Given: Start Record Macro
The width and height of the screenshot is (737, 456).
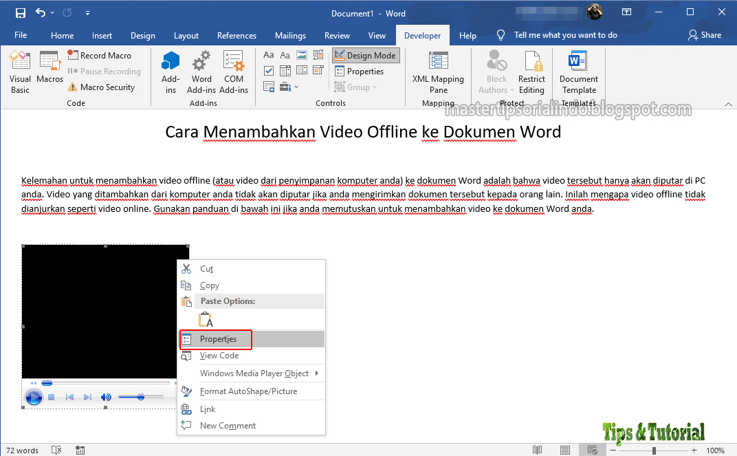Looking at the screenshot, I should (x=100, y=56).
